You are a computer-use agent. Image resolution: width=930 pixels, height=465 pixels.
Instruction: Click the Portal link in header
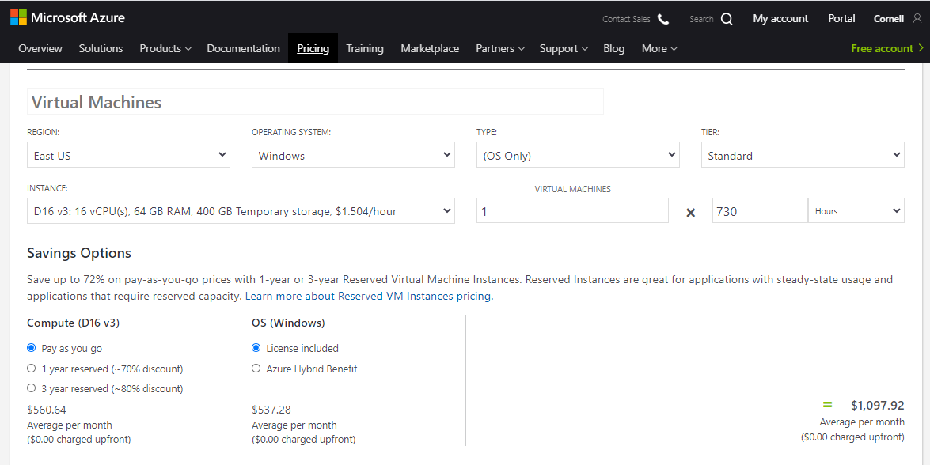tap(841, 18)
